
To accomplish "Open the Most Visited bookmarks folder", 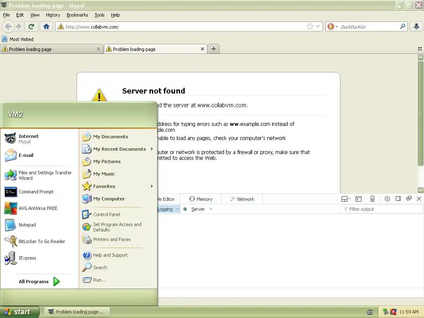I will tap(17, 39).
